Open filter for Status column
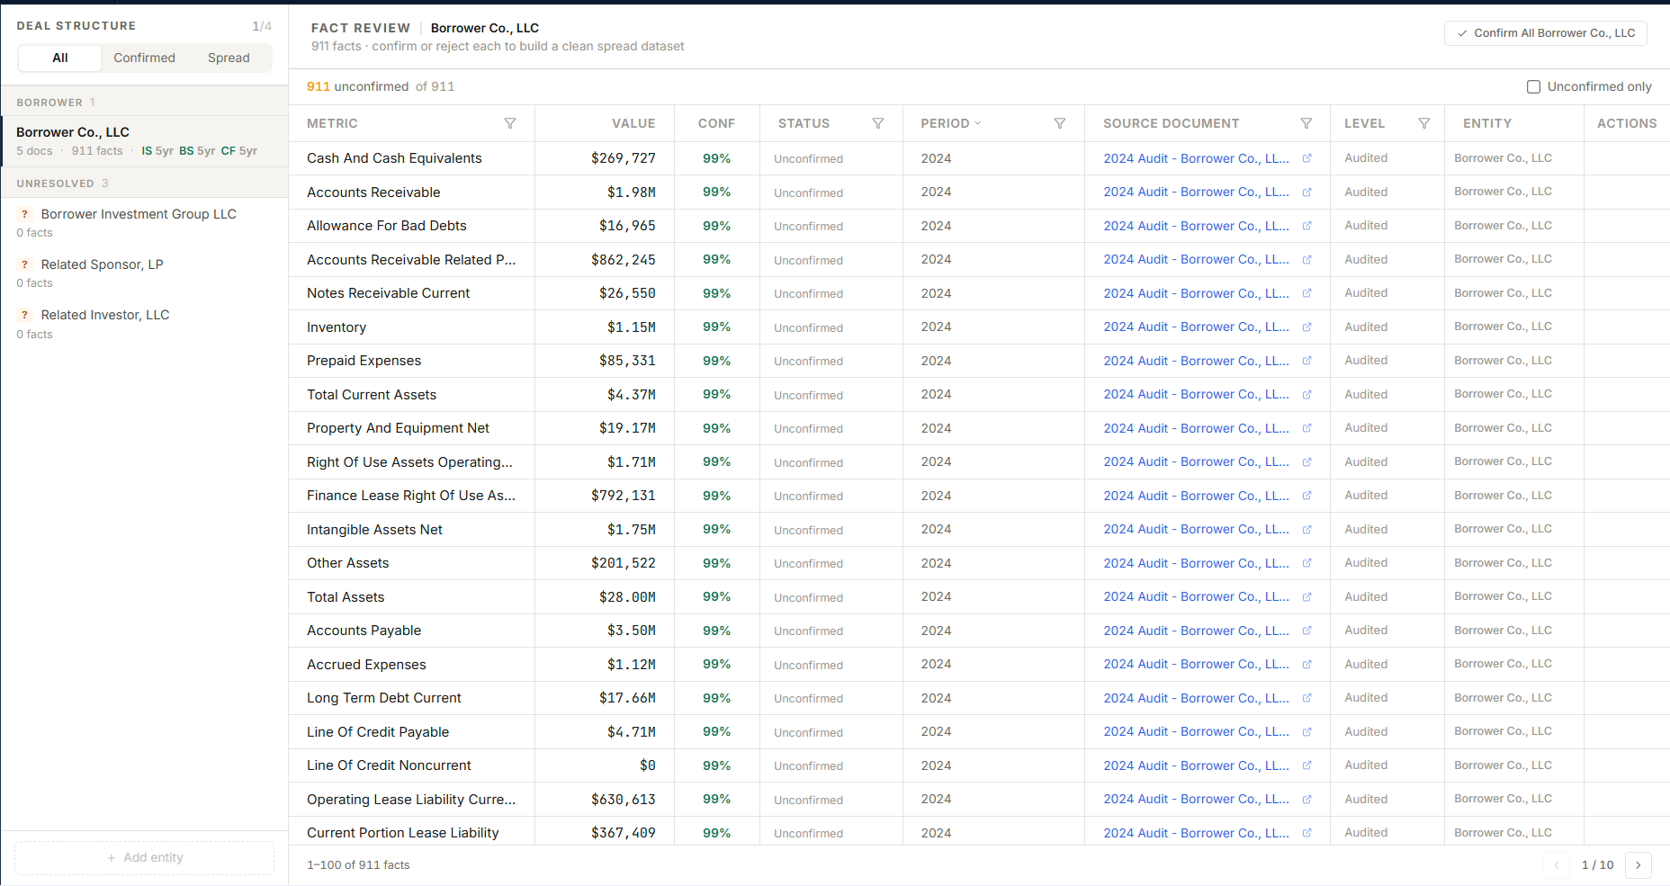Screen dimensions: 1670x886 click(x=878, y=123)
